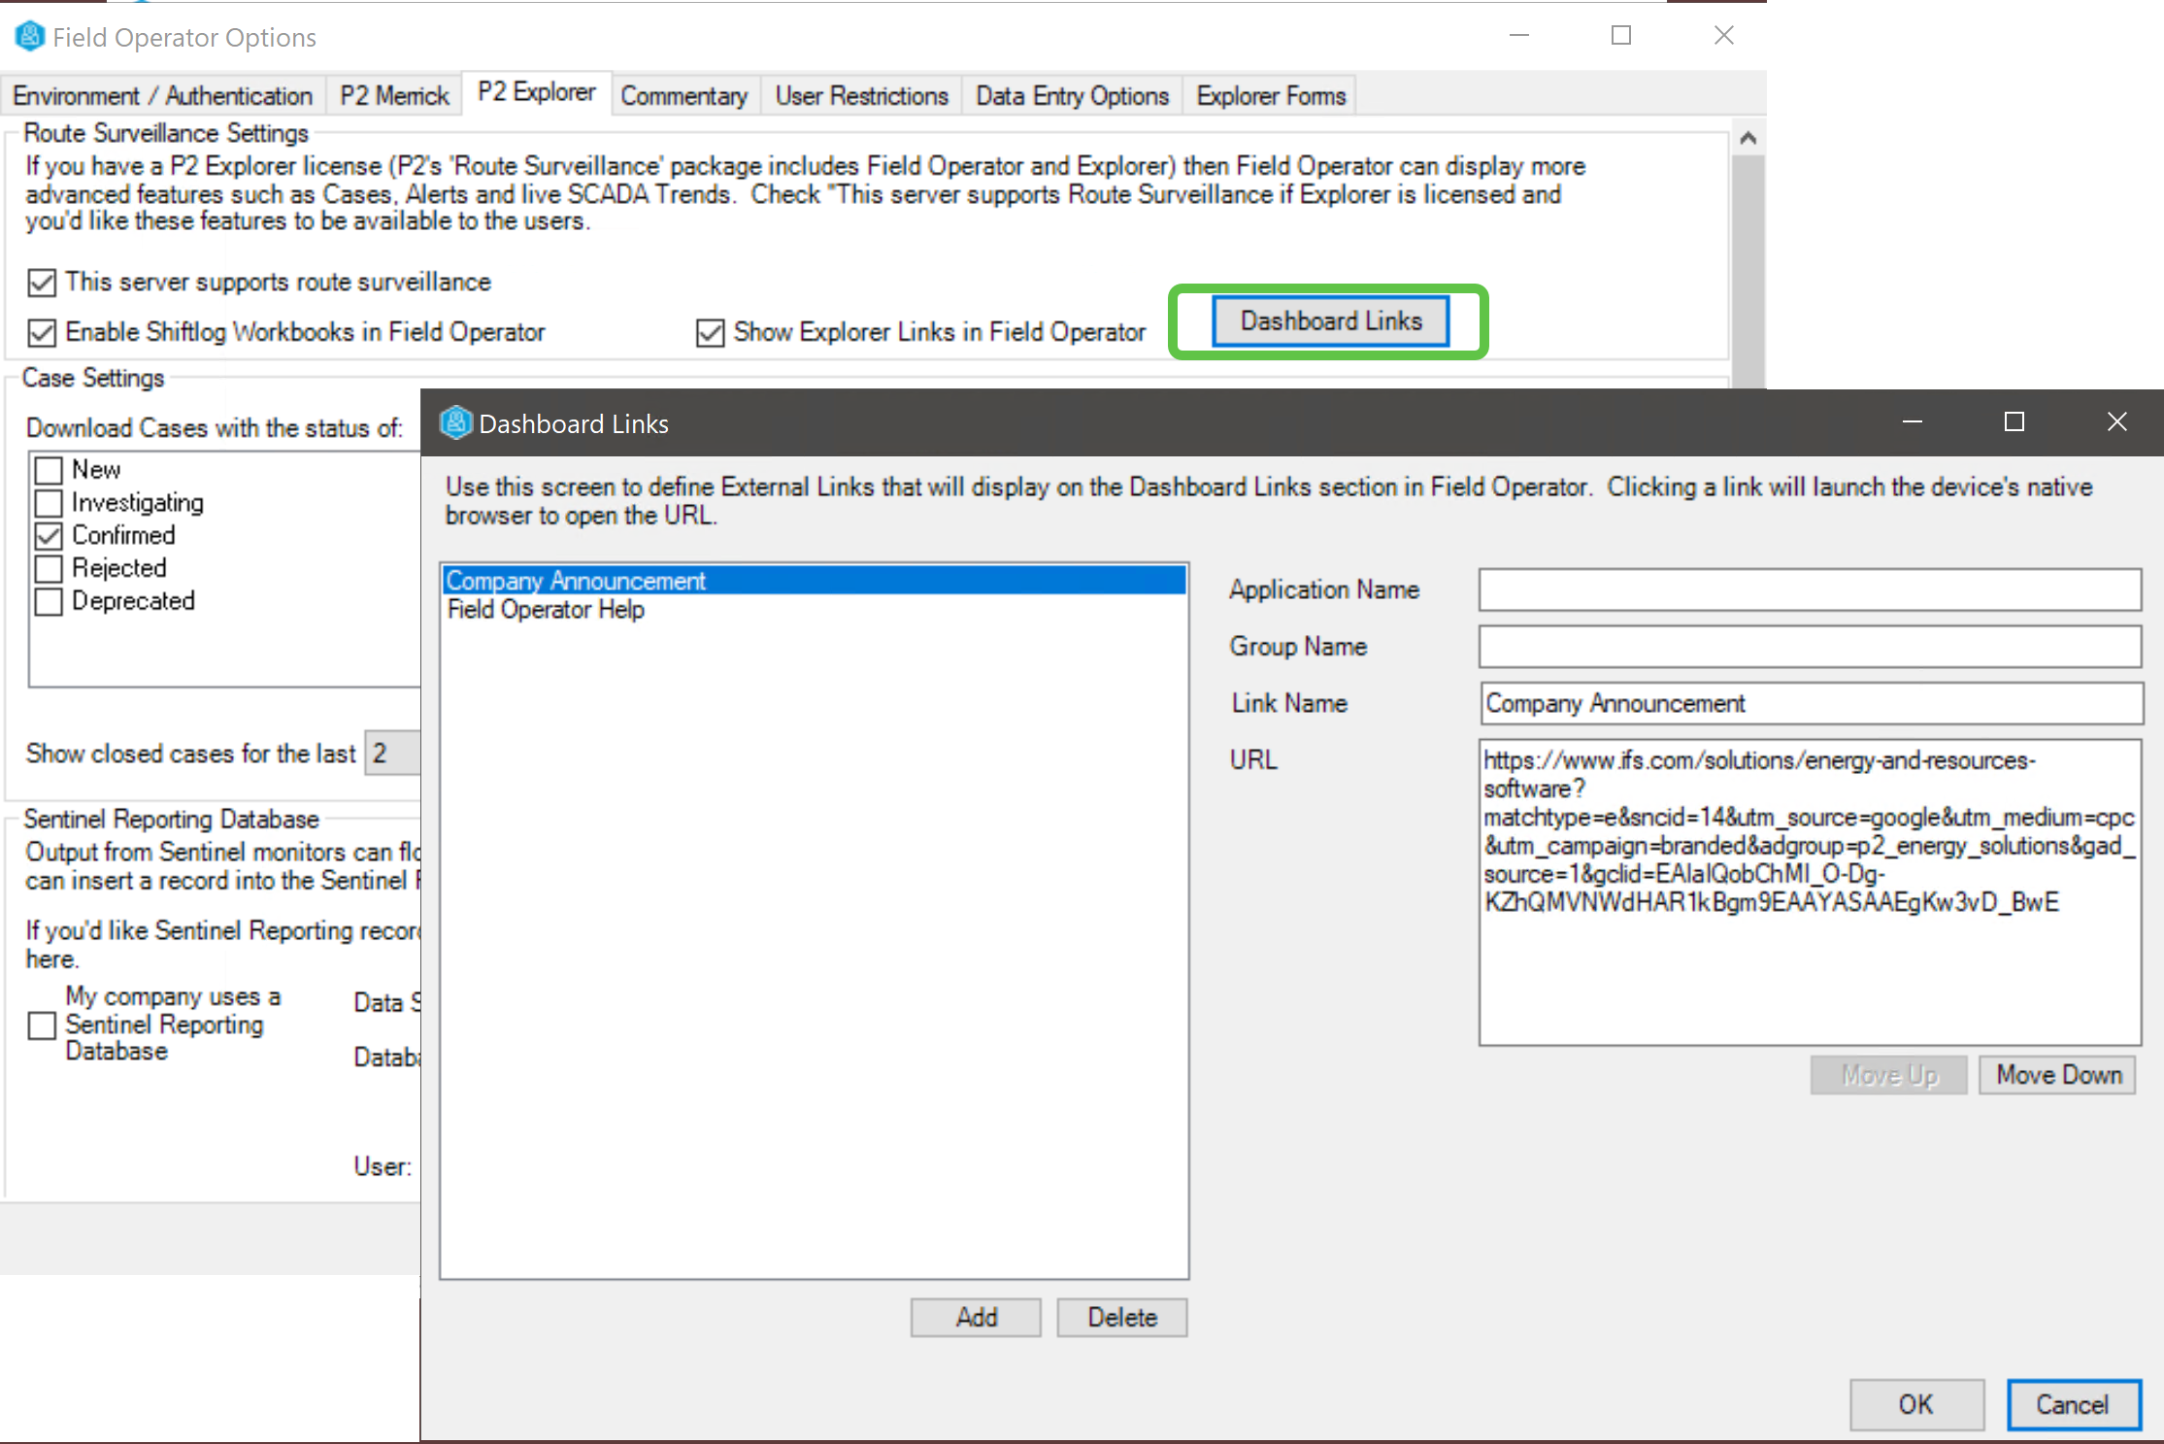Viewport: 2164px width, 1444px height.
Task: Click into the Application Name field
Action: [1809, 589]
